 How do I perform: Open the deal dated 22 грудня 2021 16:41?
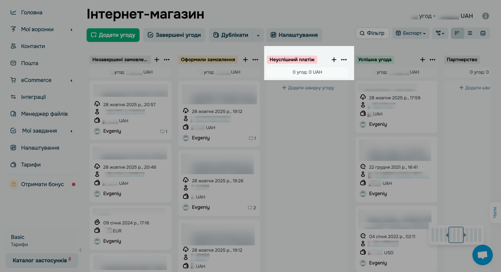[396, 169]
